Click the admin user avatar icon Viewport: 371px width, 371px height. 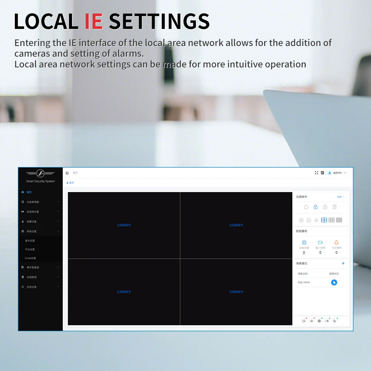329,173
